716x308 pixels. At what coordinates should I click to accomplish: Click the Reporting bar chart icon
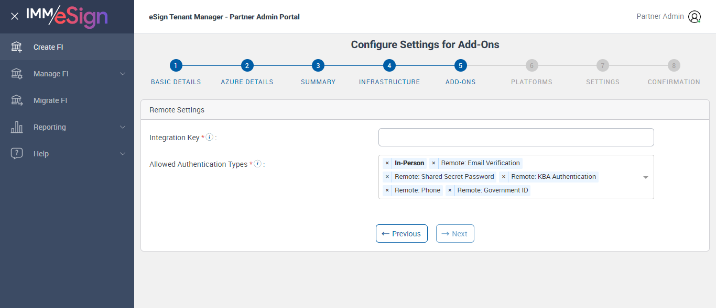(17, 127)
